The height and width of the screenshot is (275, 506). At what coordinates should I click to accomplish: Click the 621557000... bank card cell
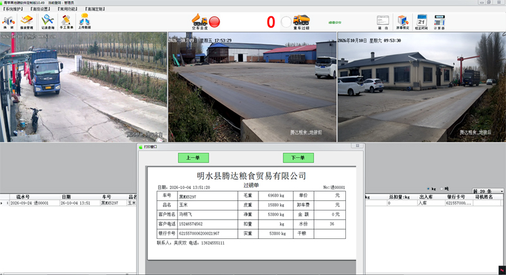[459, 203]
